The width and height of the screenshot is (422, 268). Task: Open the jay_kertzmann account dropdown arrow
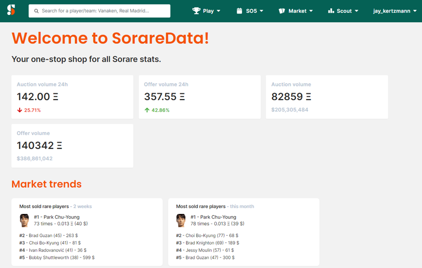click(x=415, y=11)
